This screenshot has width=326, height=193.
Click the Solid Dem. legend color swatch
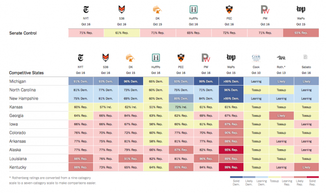tap(236, 177)
